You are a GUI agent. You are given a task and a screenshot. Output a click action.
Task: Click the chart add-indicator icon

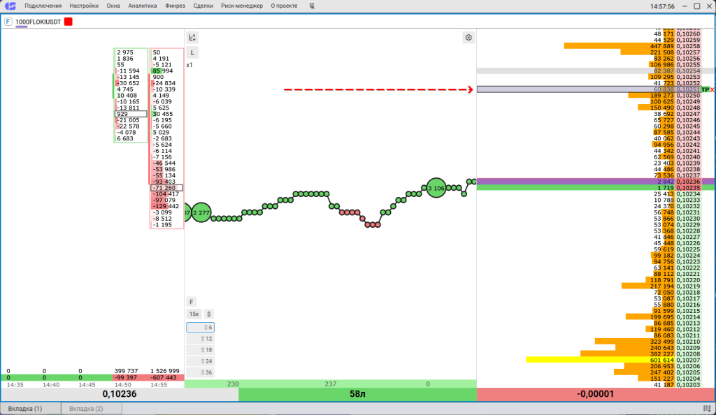192,38
